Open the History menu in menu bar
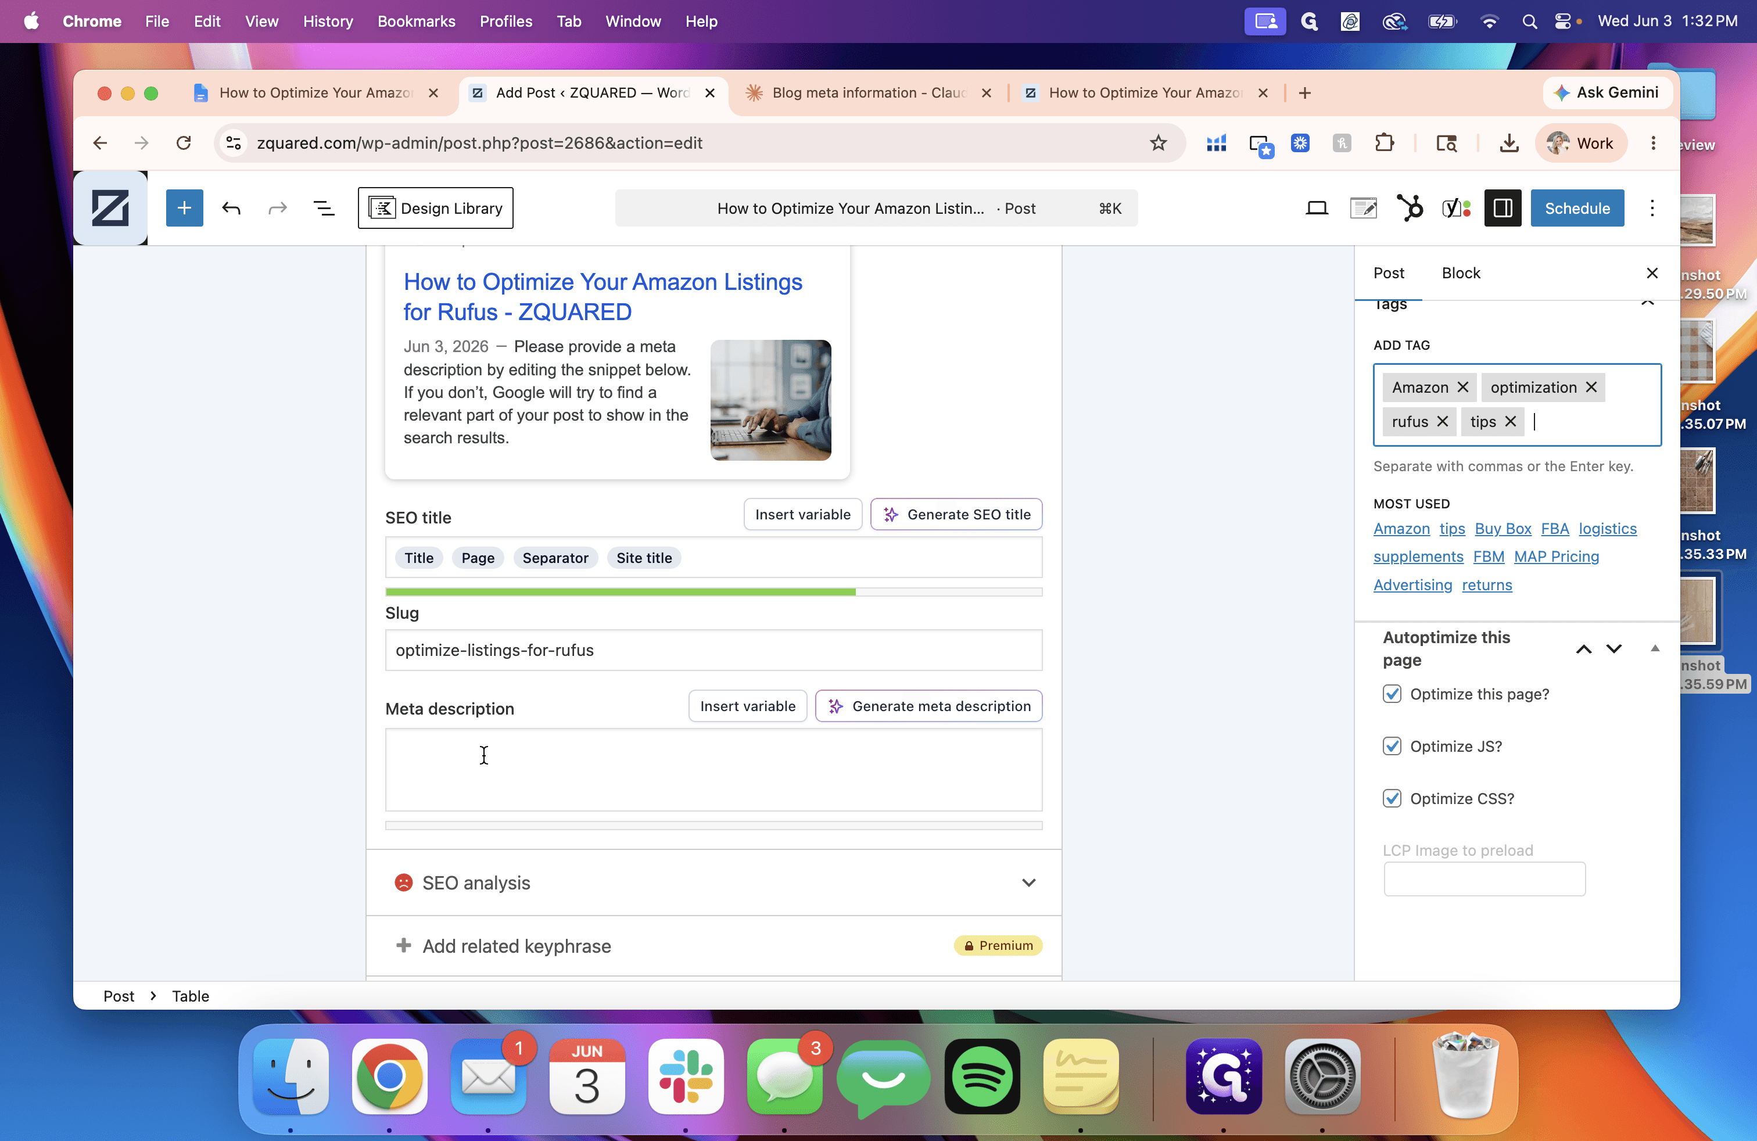This screenshot has width=1757, height=1141. click(x=328, y=21)
